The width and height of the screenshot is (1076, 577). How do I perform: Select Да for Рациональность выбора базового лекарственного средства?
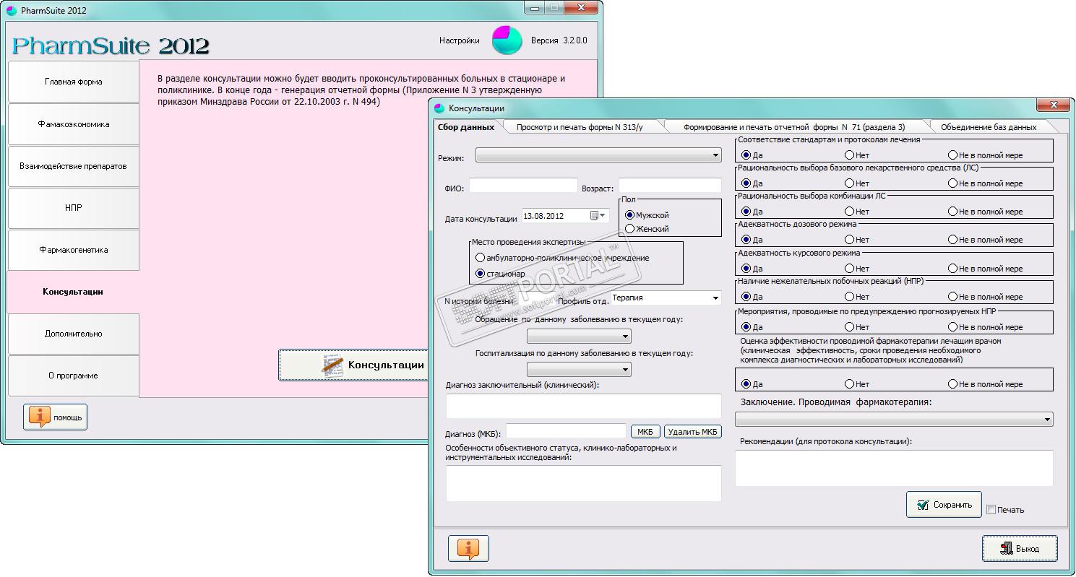[746, 183]
